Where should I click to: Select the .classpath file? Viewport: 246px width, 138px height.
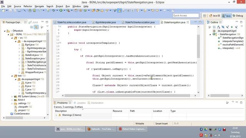(x=23, y=107)
